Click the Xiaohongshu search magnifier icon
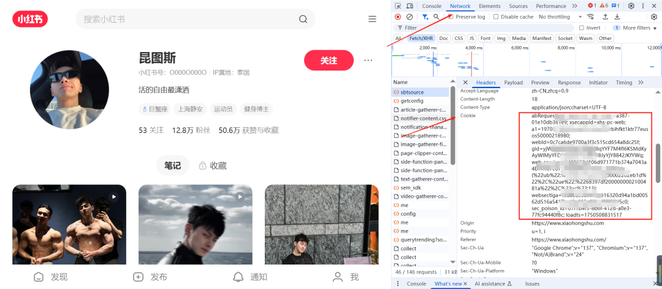The height and width of the screenshot is (289, 662). [303, 19]
